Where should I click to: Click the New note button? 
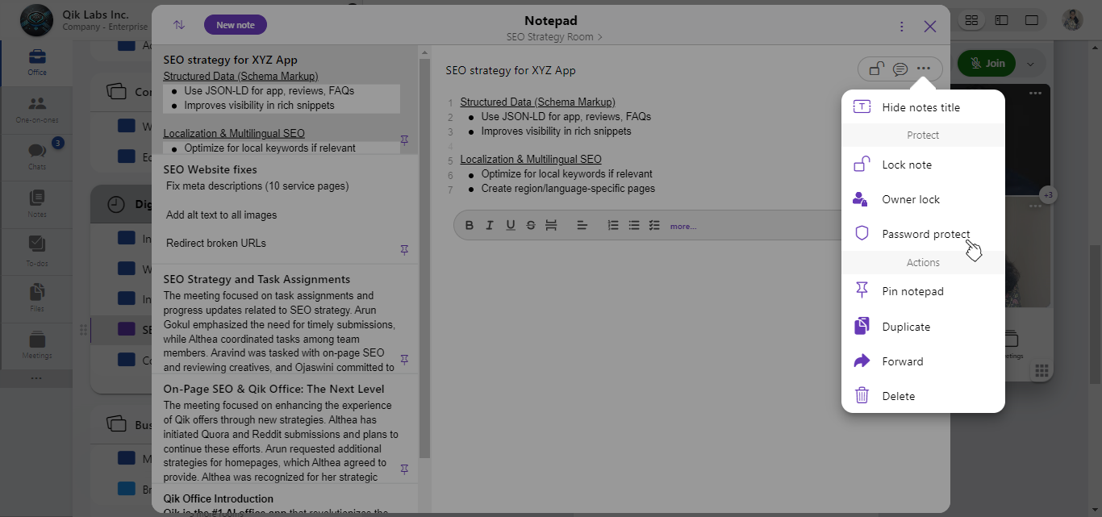click(x=236, y=25)
